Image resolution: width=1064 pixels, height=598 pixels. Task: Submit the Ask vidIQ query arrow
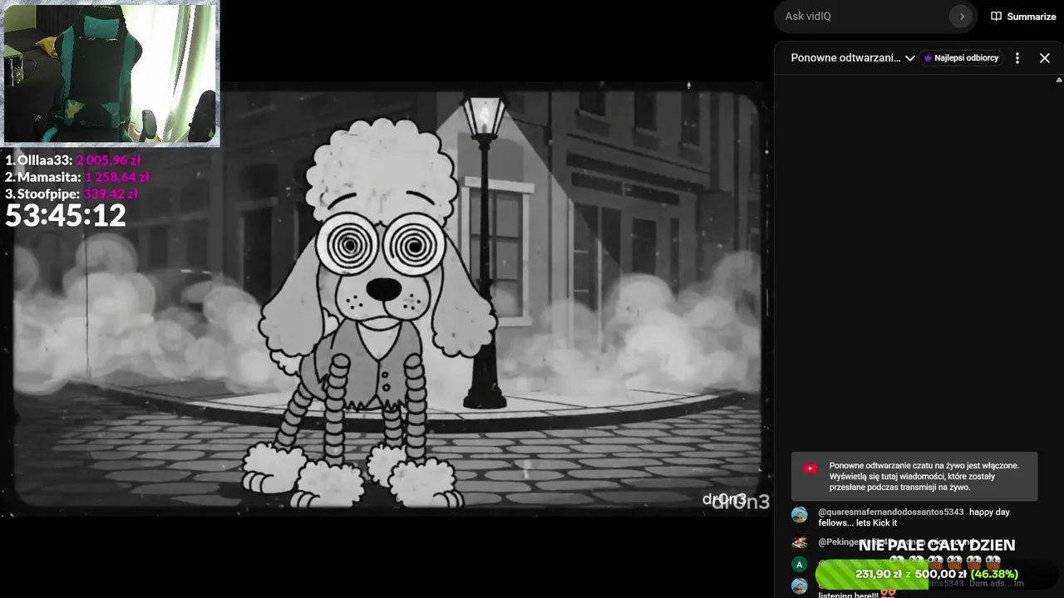click(x=962, y=17)
